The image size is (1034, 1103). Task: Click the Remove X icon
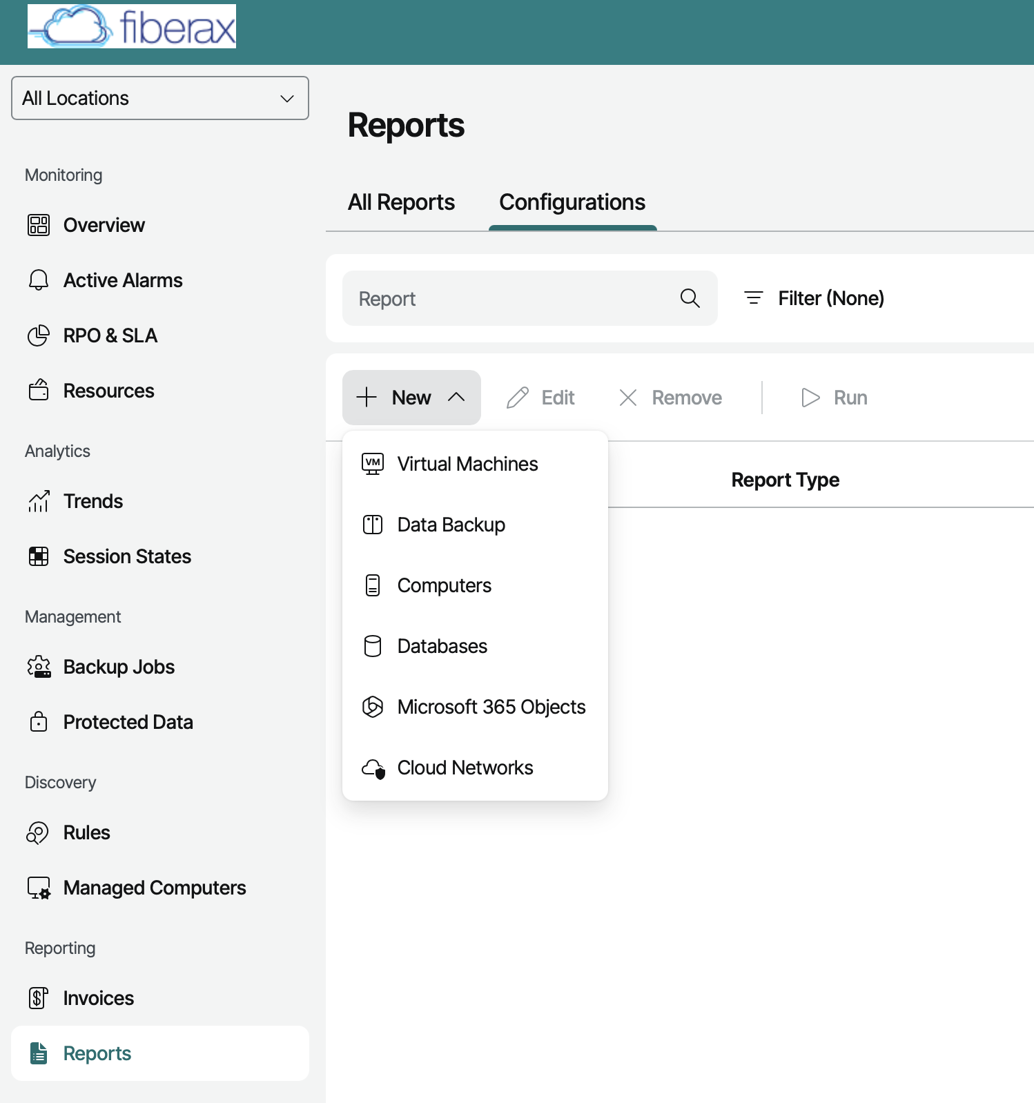pos(628,398)
